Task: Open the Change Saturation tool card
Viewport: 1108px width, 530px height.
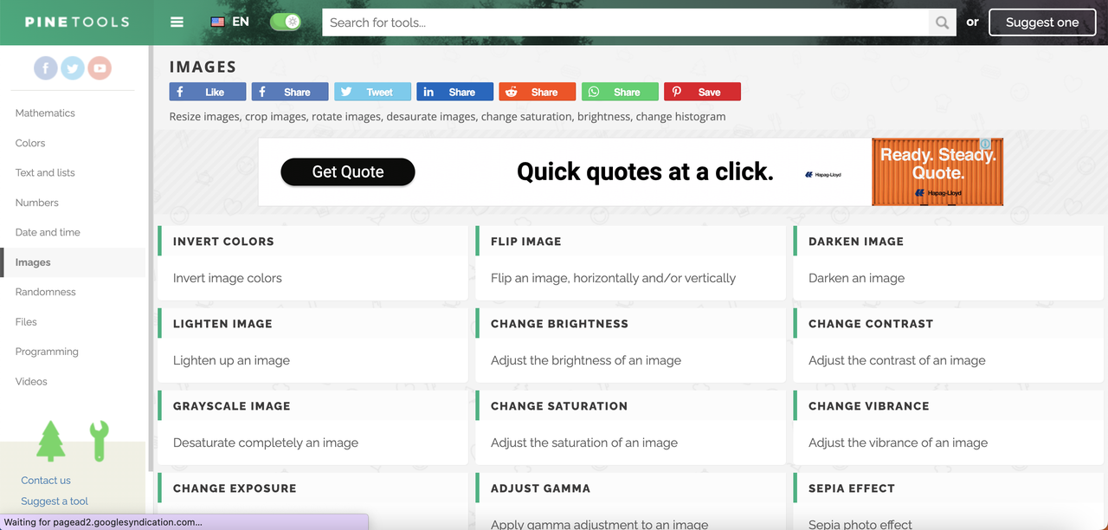Action: click(x=630, y=428)
